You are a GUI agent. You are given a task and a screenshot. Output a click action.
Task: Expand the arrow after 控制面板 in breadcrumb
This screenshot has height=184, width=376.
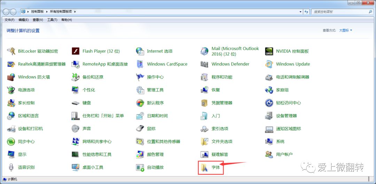tap(47, 11)
